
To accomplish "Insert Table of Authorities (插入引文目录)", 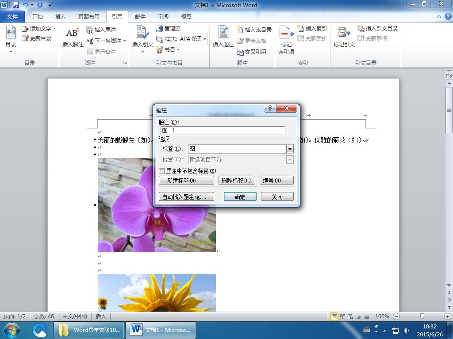I will (x=378, y=29).
